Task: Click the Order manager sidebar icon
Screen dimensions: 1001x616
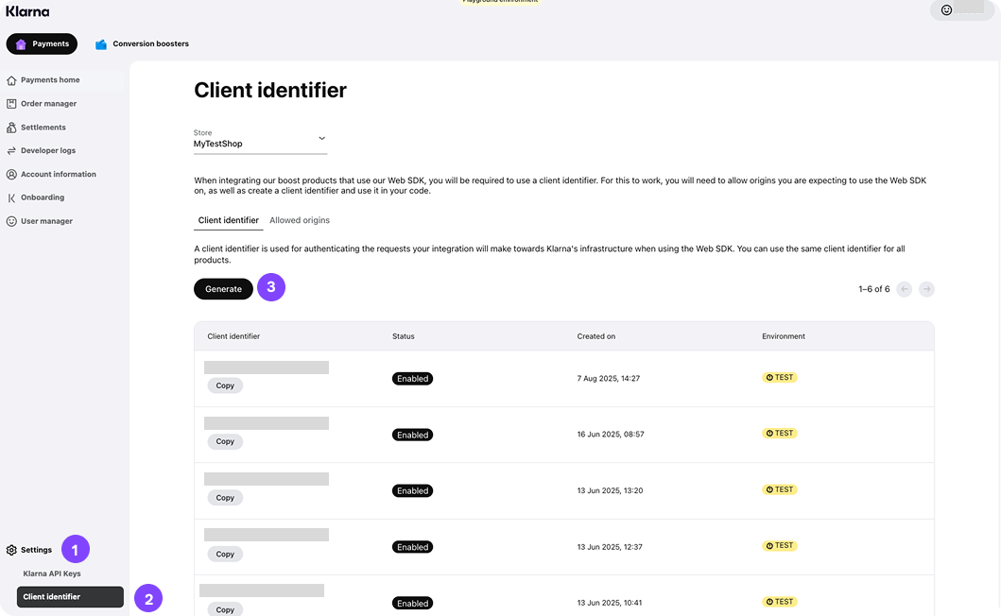Action: pyautogui.click(x=11, y=104)
